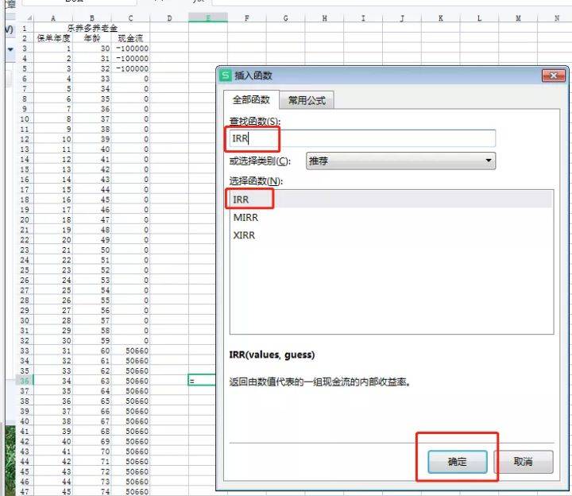Open the 或选择类别 dropdown
572x496 pixels.
tap(400, 161)
